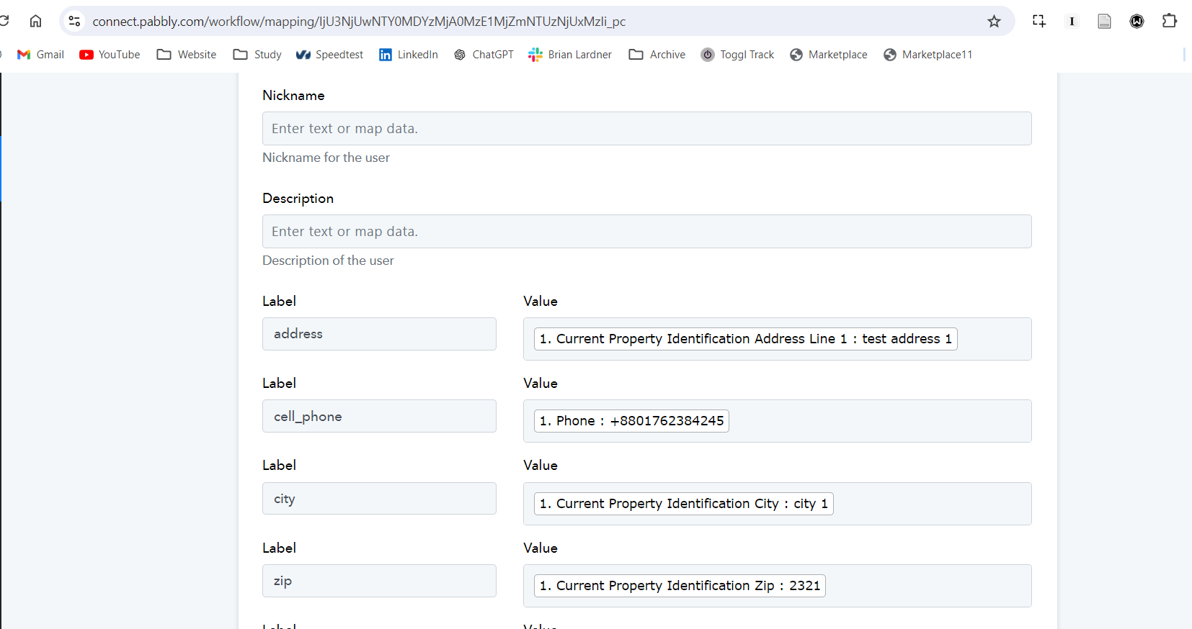Viewport: 1192px width, 629px height.
Task: Open the Gmail bookmark
Action: [x=40, y=55]
